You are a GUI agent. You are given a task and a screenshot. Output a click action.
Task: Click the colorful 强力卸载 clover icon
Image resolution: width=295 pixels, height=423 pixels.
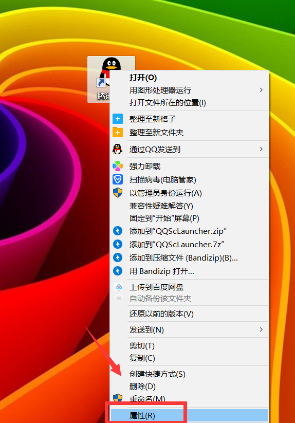tap(118, 166)
